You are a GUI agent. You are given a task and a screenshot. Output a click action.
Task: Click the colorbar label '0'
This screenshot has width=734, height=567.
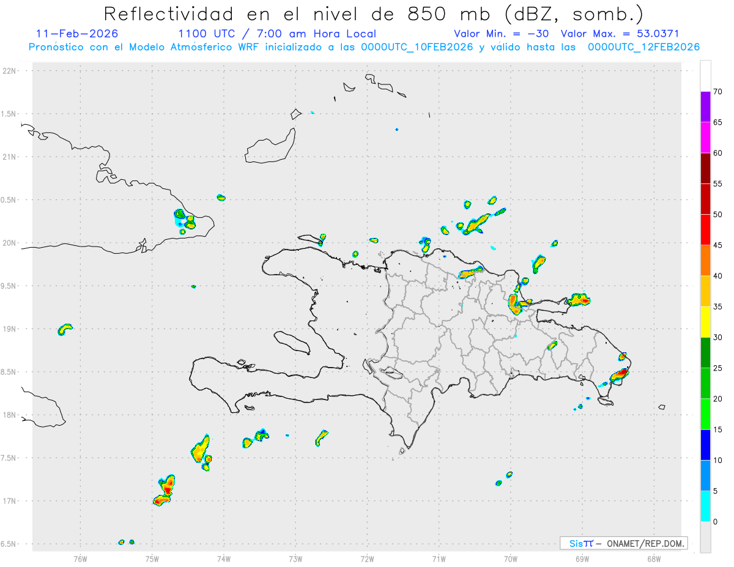[x=716, y=521]
